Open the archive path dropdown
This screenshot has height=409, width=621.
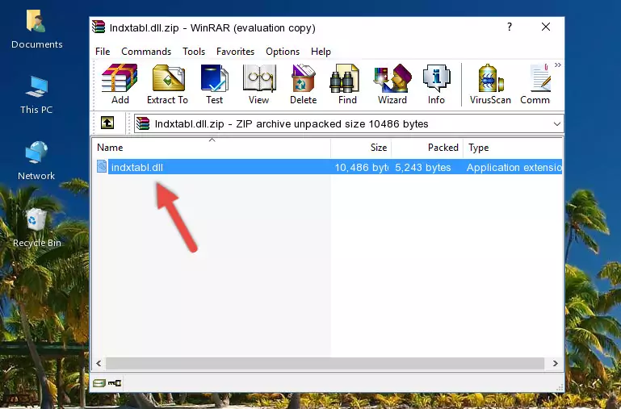click(x=557, y=124)
